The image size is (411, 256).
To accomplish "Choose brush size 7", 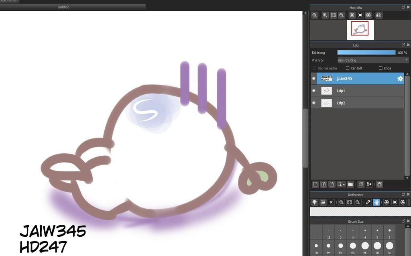I will pos(389,232).
